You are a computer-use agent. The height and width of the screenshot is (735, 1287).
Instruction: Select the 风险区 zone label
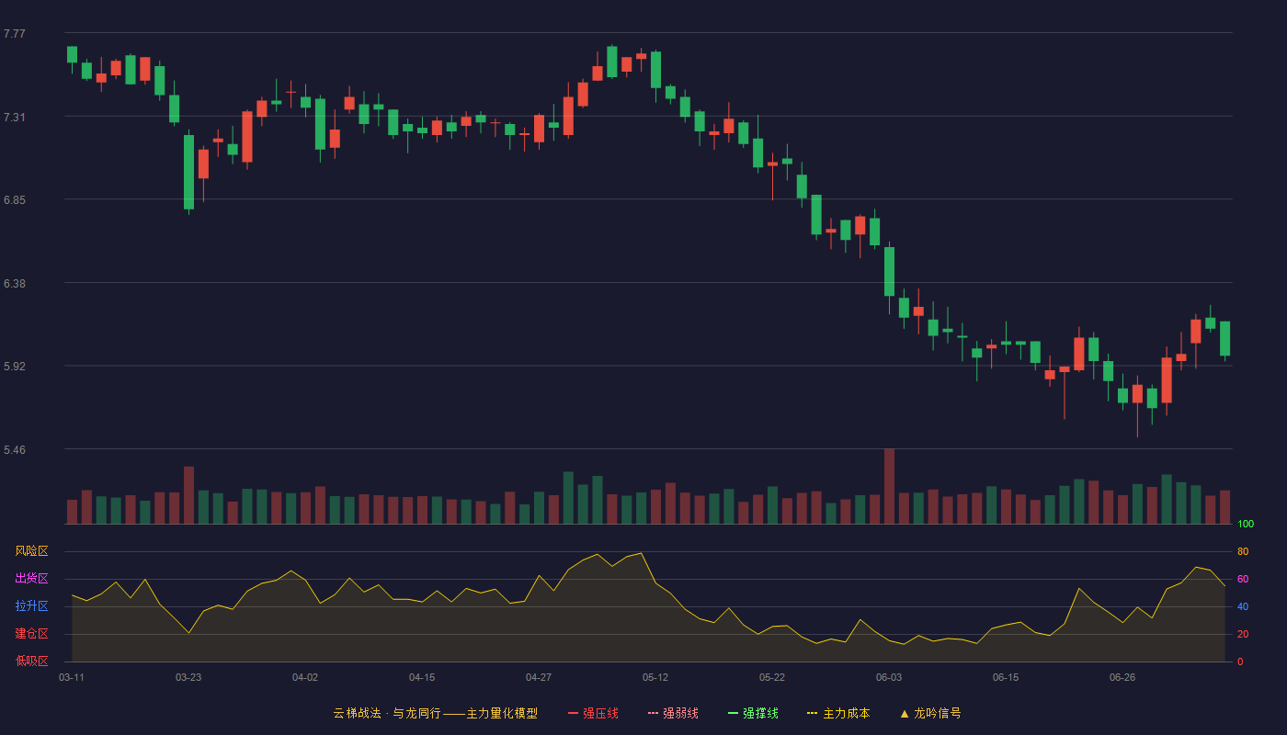[31, 551]
